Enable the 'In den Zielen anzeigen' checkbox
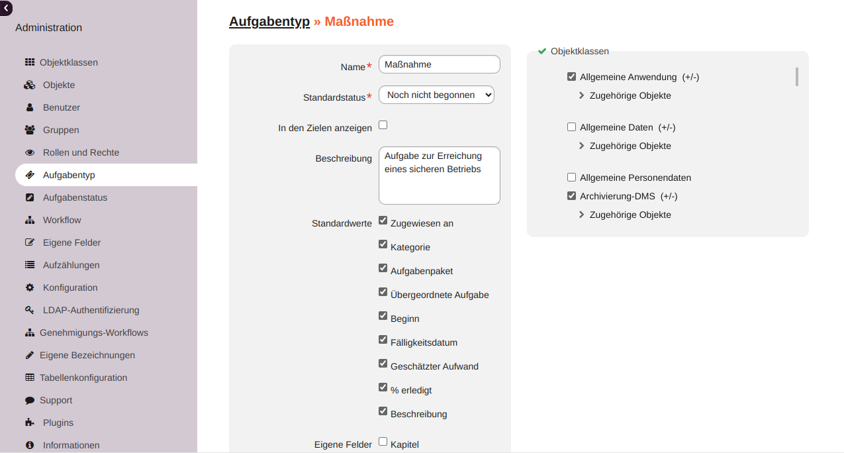Screen dimensions: 844x453 click(383, 125)
